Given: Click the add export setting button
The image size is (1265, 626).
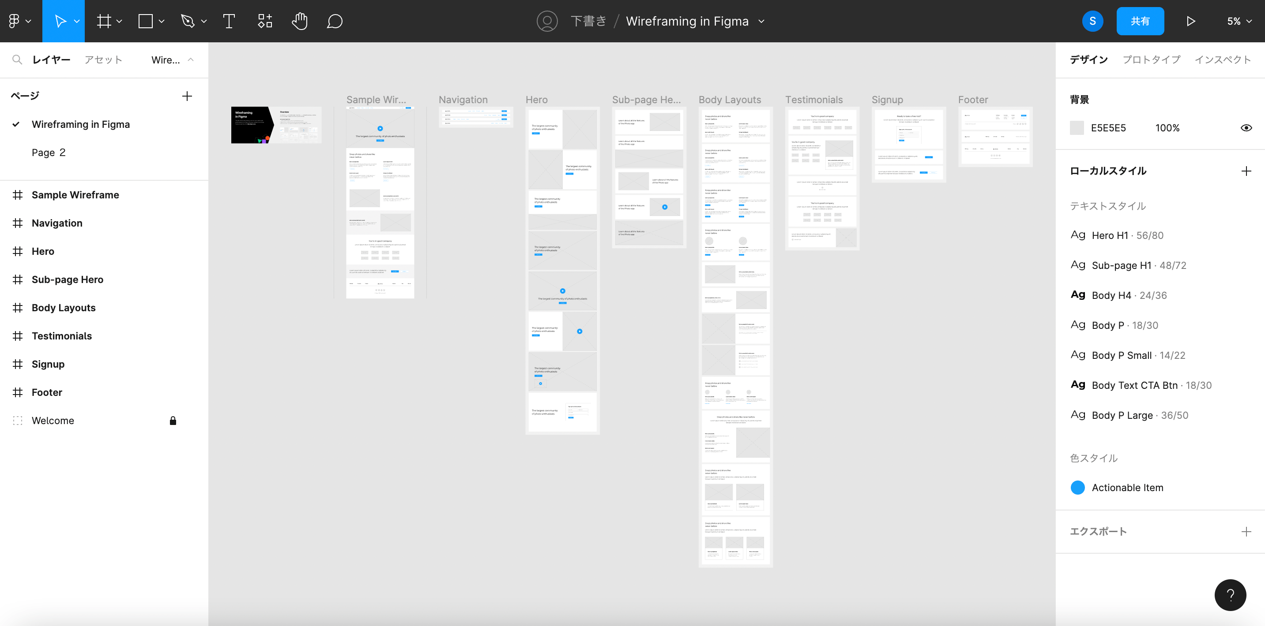Looking at the screenshot, I should pyautogui.click(x=1245, y=530).
